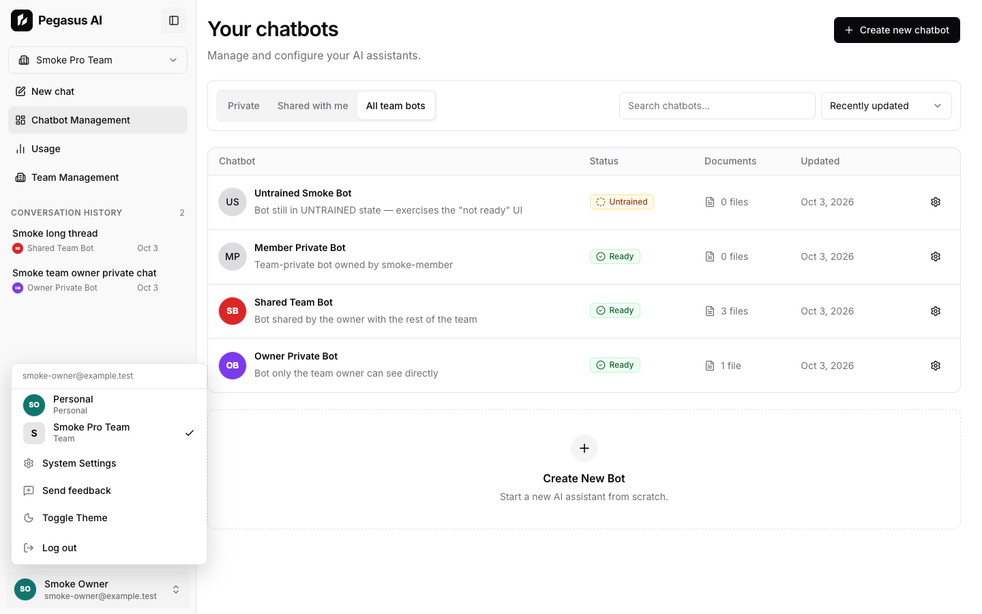The height and width of the screenshot is (614, 982).
Task: Click the Untrained Smoke Bot name
Action: point(303,193)
